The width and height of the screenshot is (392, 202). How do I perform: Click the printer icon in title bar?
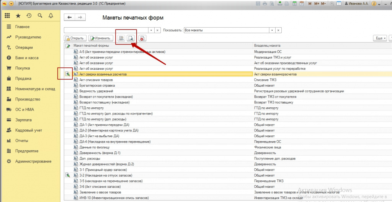[265, 4]
